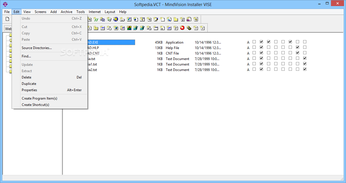The image size is (346, 183).
Task: Select the AD.CNT file name
Action: pyautogui.click(x=93, y=53)
